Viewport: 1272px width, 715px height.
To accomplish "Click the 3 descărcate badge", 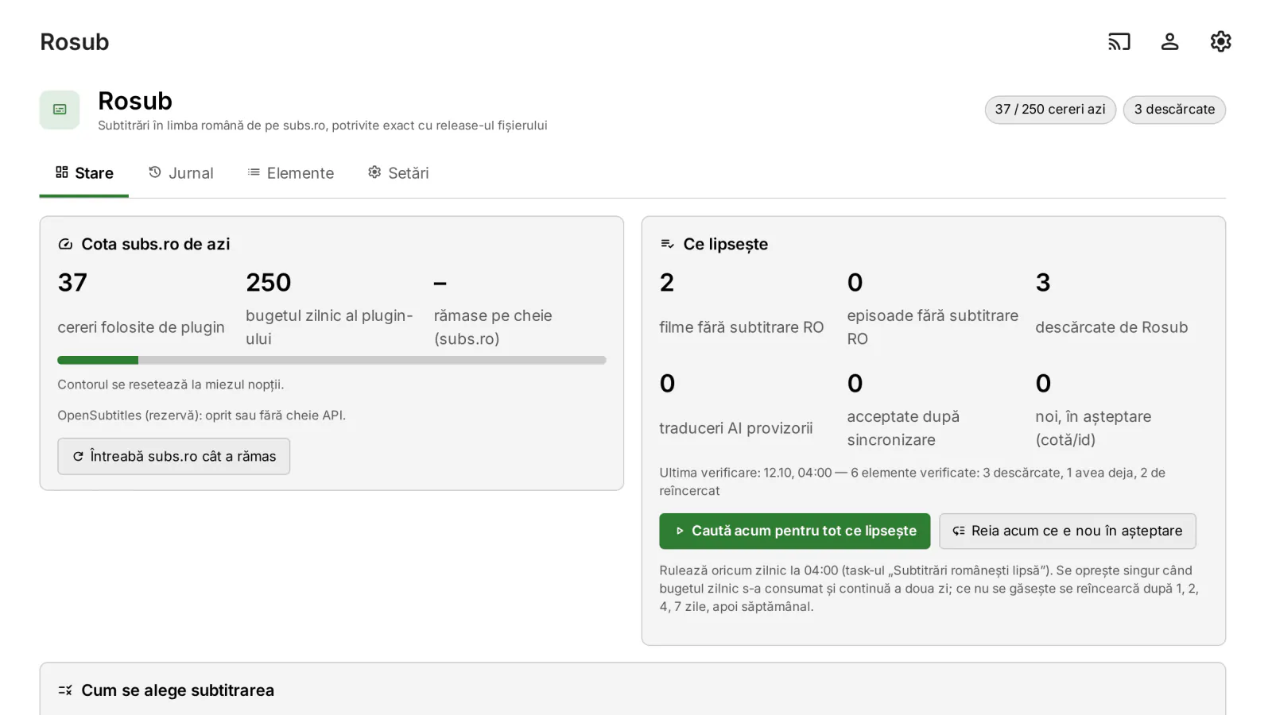I will click(x=1174, y=110).
